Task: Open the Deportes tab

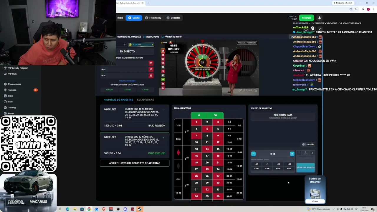Action: (173, 18)
